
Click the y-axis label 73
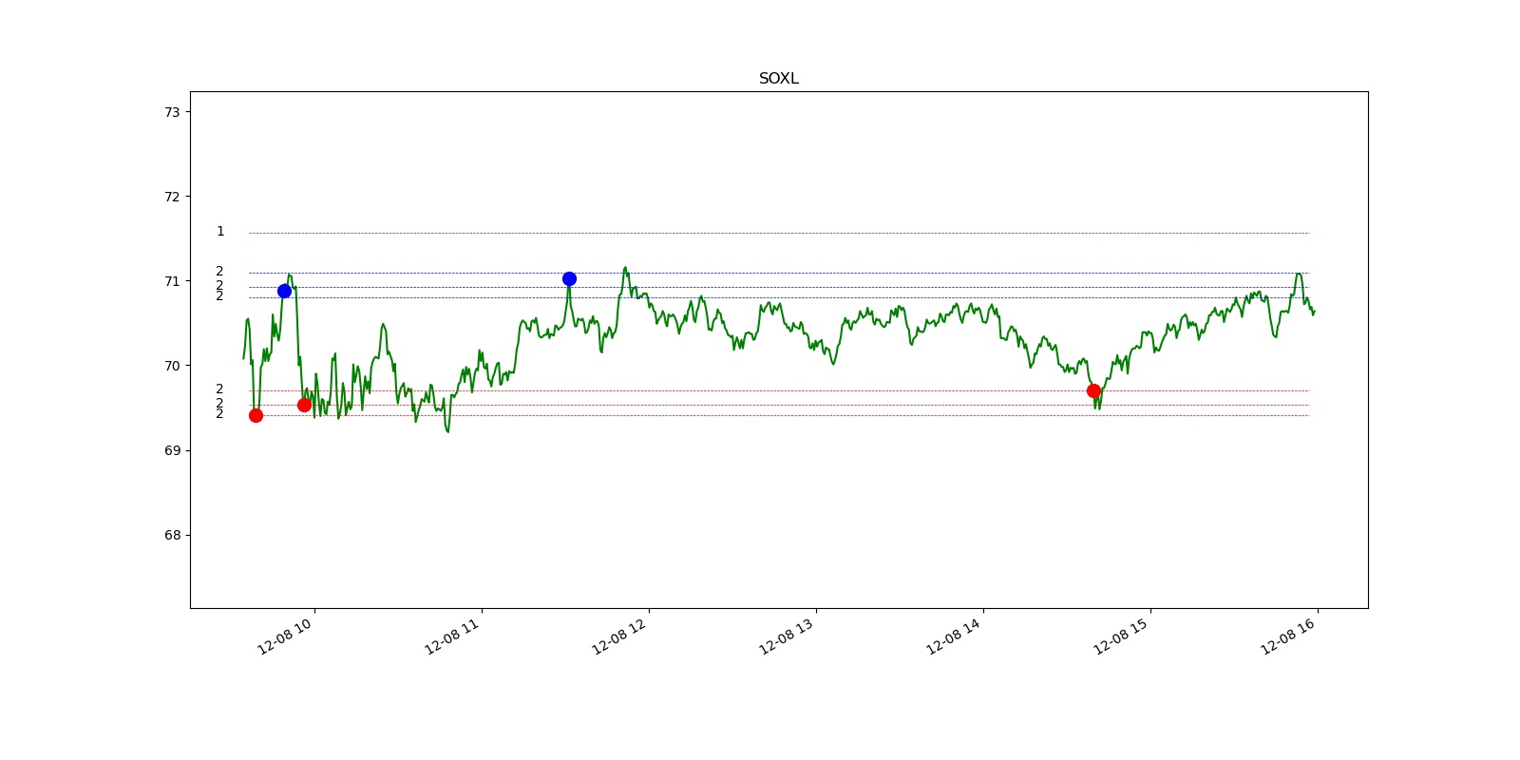[x=172, y=112]
